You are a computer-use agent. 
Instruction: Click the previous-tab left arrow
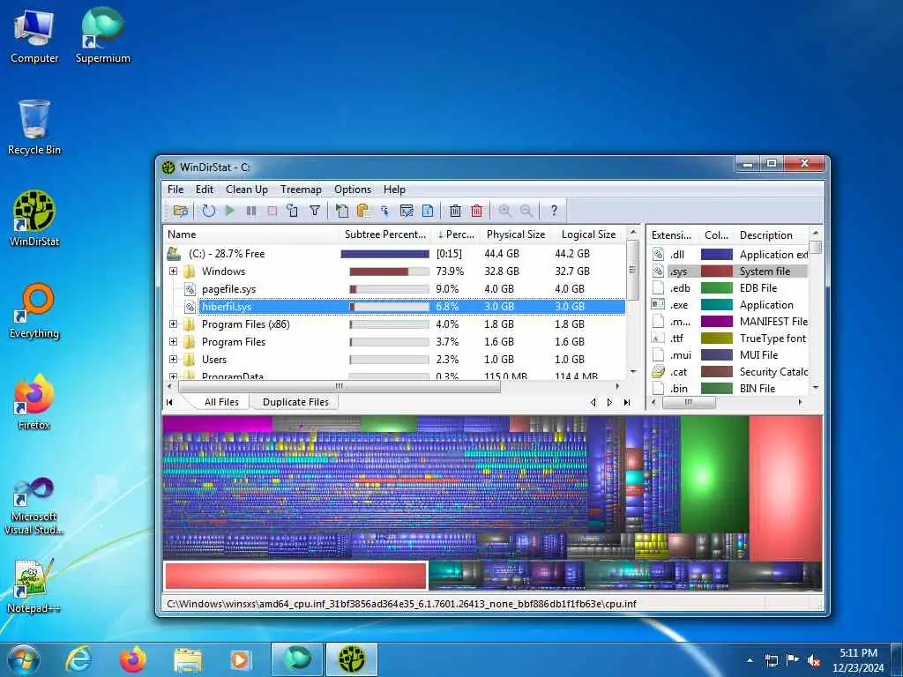click(593, 402)
